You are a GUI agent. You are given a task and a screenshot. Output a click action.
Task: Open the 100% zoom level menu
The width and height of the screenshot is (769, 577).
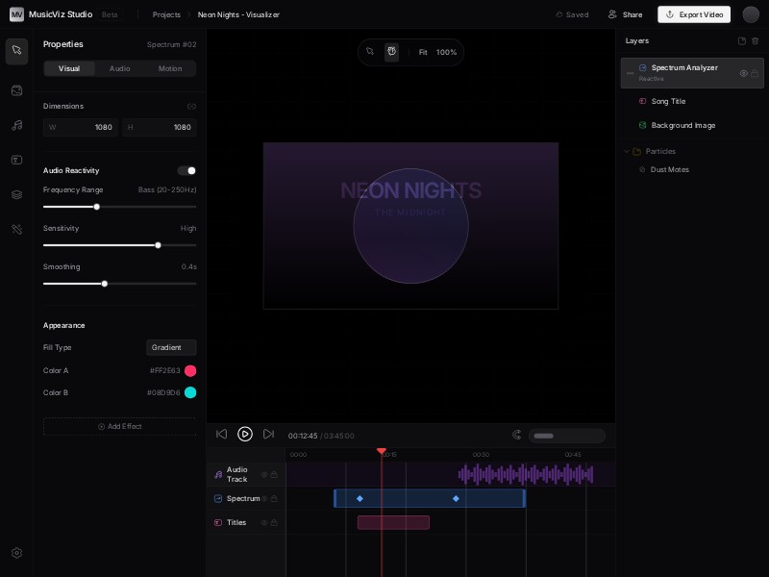pos(446,52)
